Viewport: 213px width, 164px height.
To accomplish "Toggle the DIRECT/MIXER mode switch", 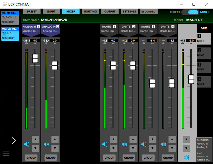I will coord(190,12).
